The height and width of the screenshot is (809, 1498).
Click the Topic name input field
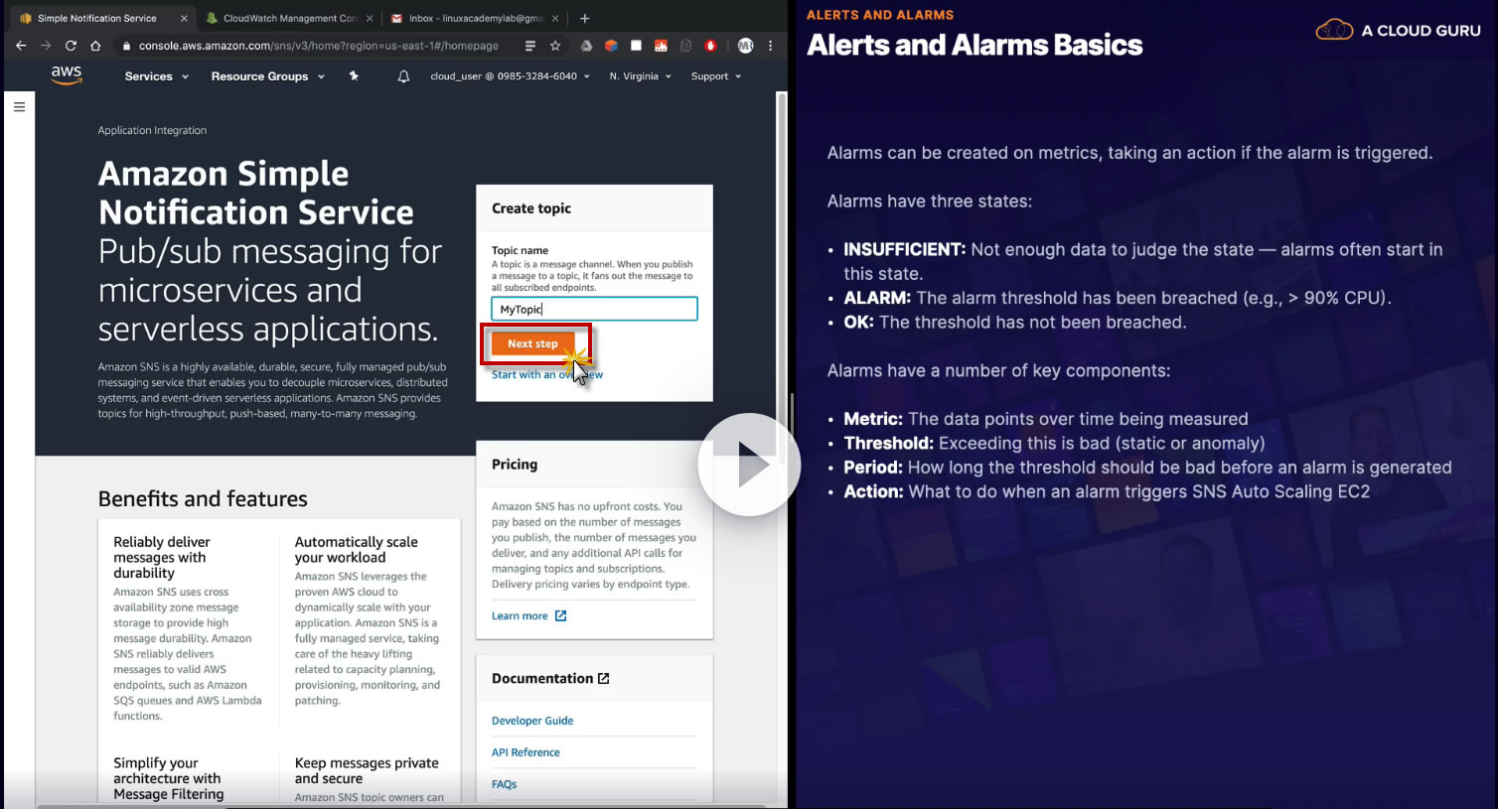click(594, 309)
